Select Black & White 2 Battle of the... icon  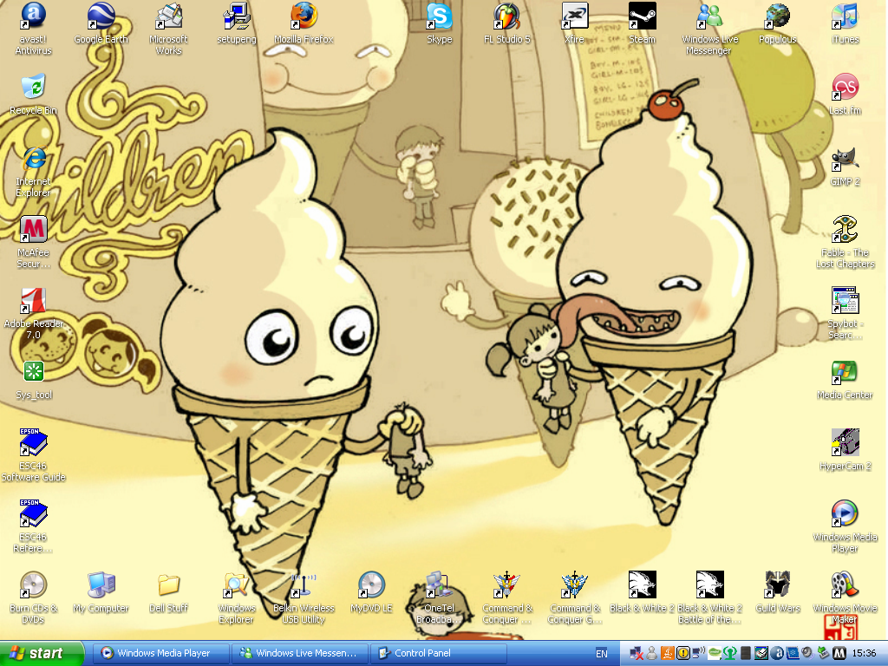709,598
